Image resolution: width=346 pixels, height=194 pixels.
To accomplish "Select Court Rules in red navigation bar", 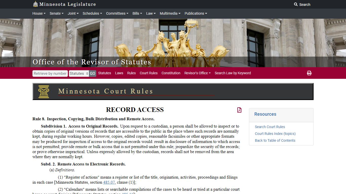I will (x=149, y=73).
